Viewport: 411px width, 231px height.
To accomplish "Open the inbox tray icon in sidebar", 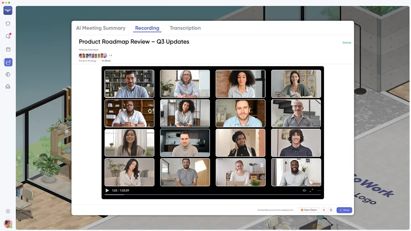I will (x=8, y=87).
